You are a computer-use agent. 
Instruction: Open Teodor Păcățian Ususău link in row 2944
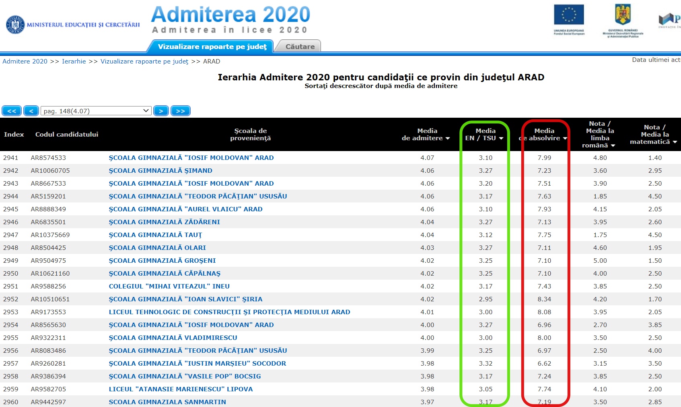point(198,196)
